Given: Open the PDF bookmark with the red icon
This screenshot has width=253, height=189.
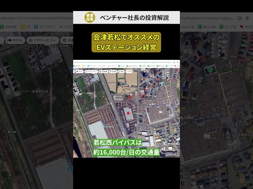Looking at the screenshot, I should pyautogui.click(x=246, y=27).
